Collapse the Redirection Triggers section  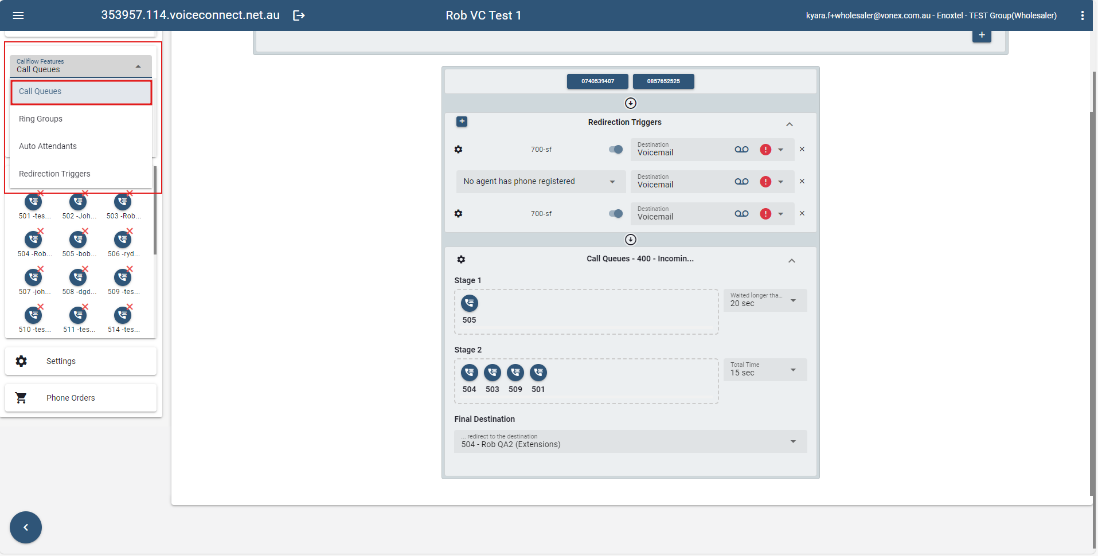click(790, 124)
